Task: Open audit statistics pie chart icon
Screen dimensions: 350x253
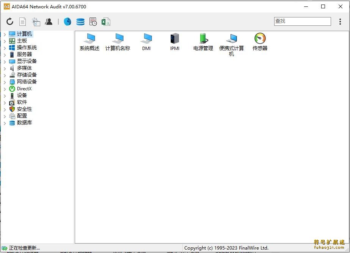Action: [x=67, y=22]
